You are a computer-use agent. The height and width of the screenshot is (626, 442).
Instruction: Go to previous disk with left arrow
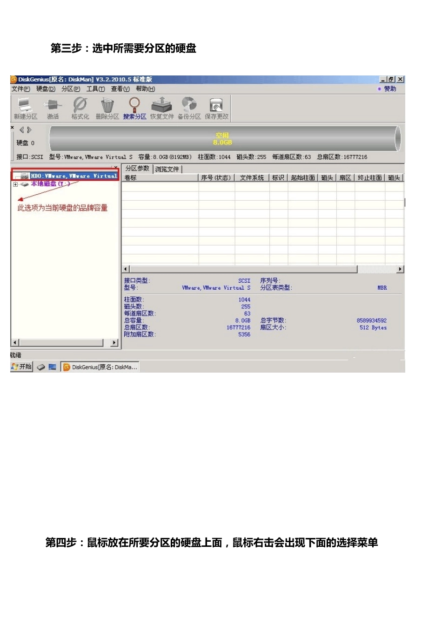[21, 130]
